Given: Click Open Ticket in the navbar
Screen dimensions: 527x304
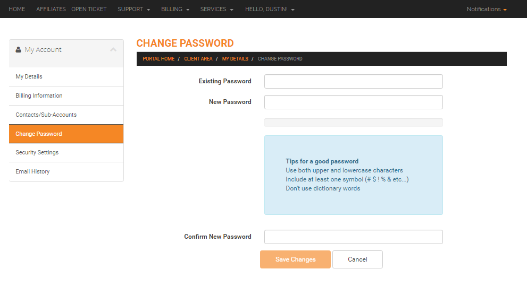Looking at the screenshot, I should pos(89,9).
